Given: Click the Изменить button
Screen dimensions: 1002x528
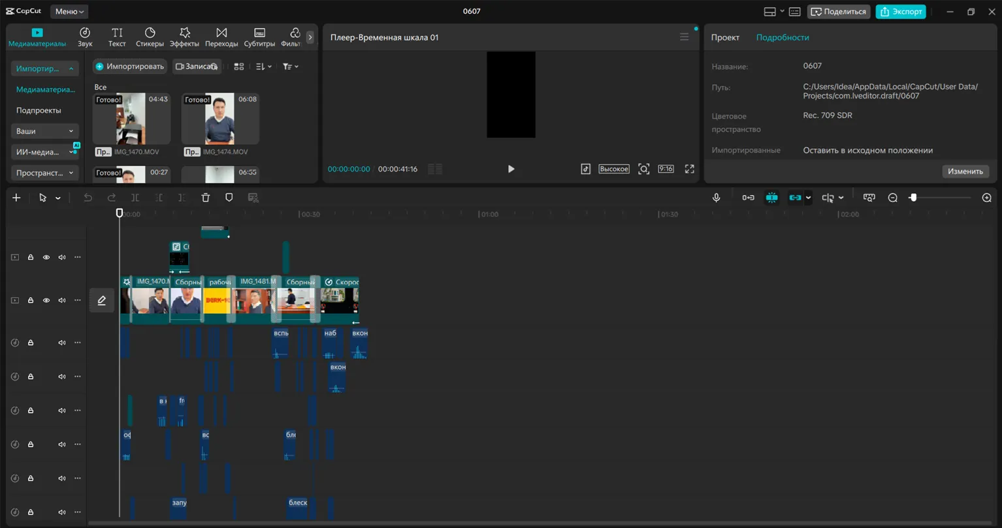Looking at the screenshot, I should coord(965,172).
